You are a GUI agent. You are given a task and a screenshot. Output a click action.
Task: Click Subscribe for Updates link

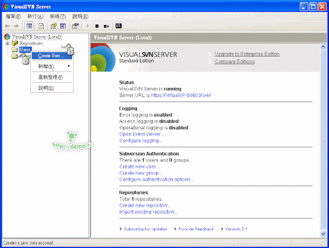145,229
